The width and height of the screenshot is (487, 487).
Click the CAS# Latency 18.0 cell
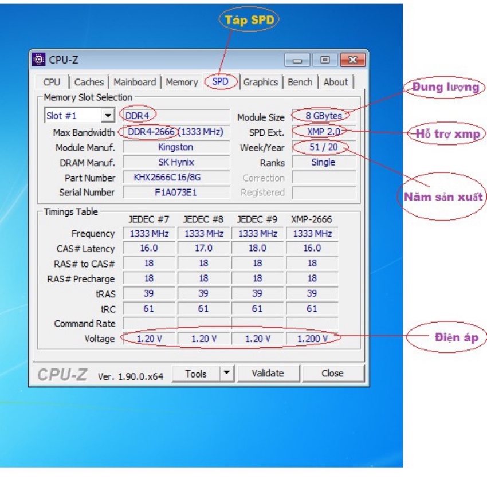257,248
